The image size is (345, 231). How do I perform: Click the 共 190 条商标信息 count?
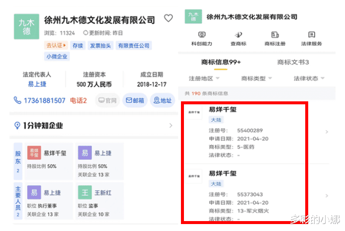coord(206,93)
